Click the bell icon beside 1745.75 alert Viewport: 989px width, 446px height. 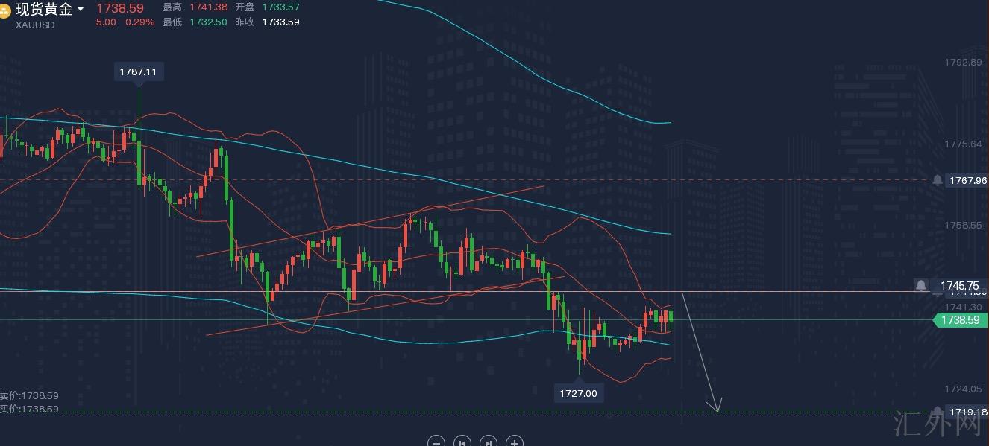point(922,285)
